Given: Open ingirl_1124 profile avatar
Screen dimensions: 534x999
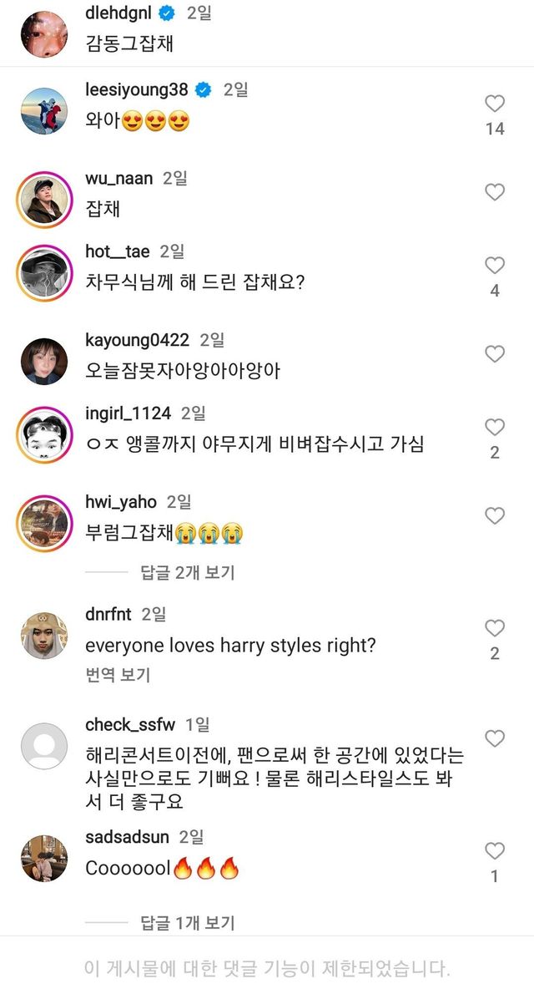Looking at the screenshot, I should [43, 434].
